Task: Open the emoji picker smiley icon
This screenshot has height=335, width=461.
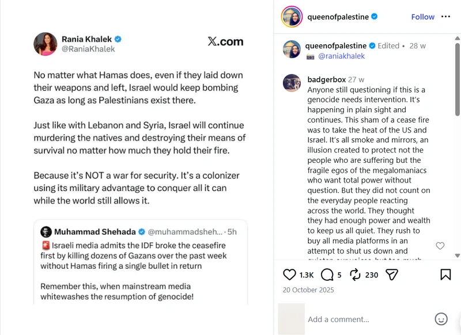Action: click(x=441, y=319)
